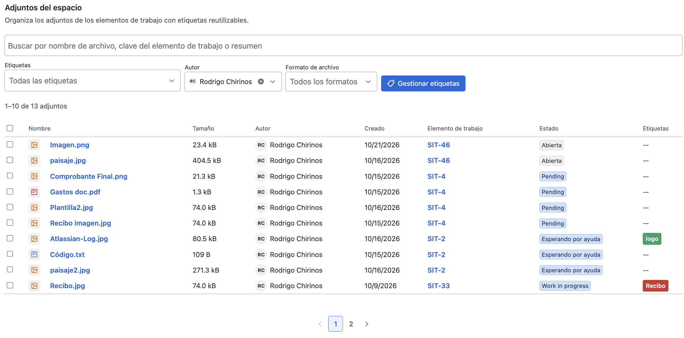
Task: Open the paisaje2.jpg attachment link
Action: point(70,270)
